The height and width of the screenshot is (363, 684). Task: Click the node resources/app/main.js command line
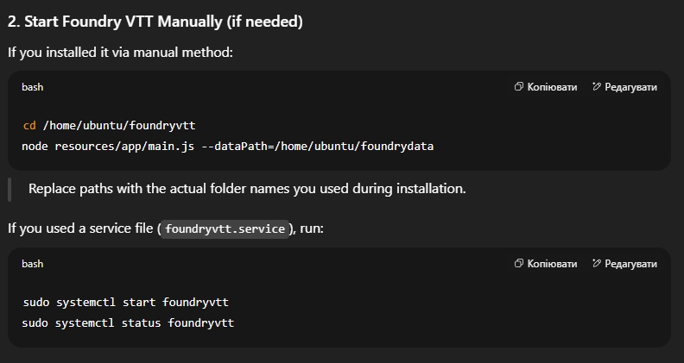pyautogui.click(x=228, y=146)
